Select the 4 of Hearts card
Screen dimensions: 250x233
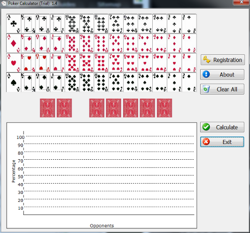tap(160, 63)
